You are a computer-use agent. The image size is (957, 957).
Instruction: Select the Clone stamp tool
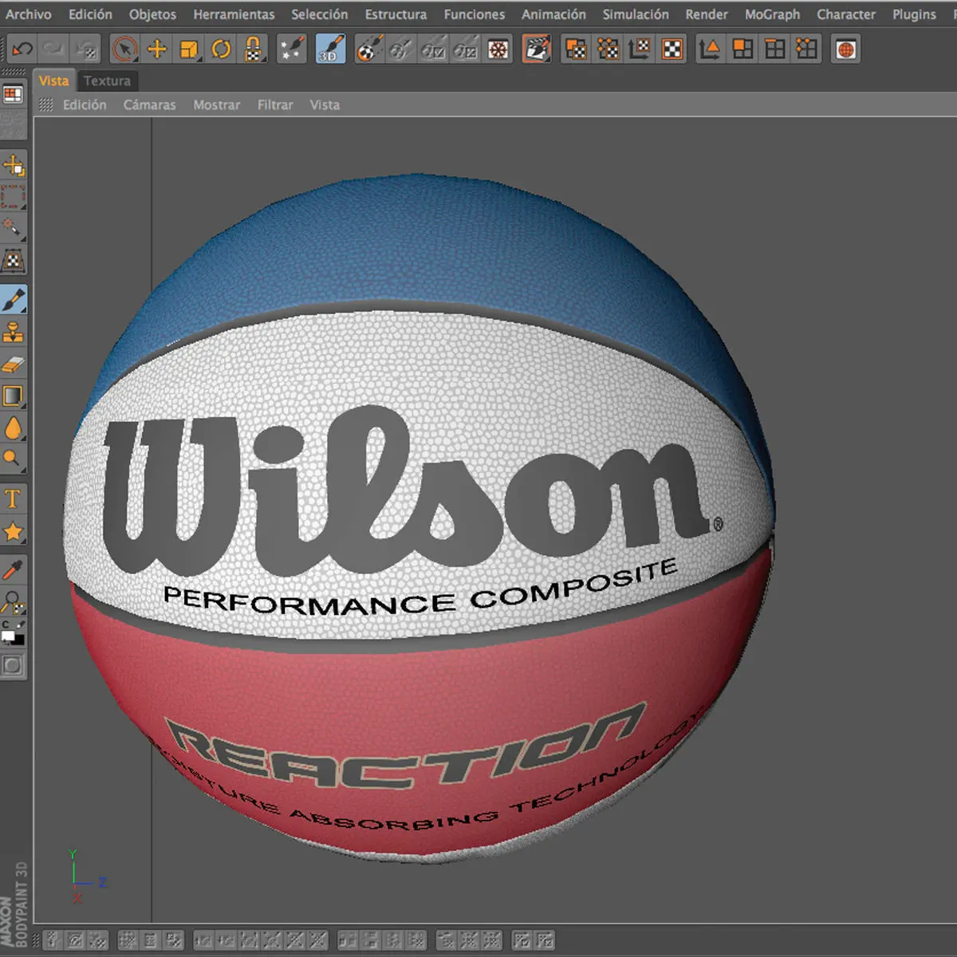[14, 332]
